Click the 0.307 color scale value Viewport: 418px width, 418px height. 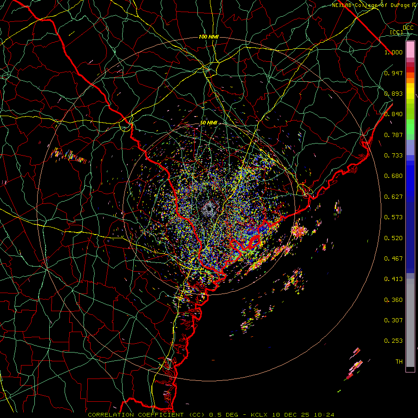(393, 320)
